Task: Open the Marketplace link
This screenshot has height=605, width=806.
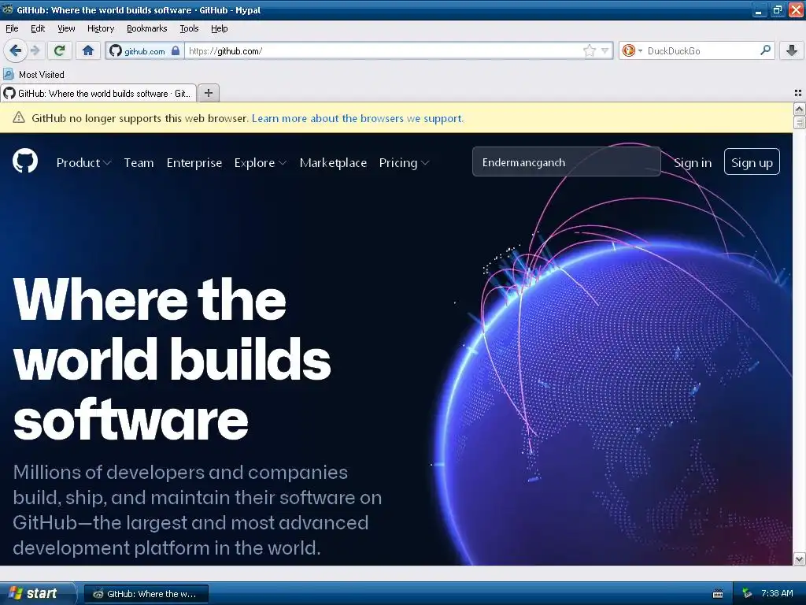Action: click(333, 162)
